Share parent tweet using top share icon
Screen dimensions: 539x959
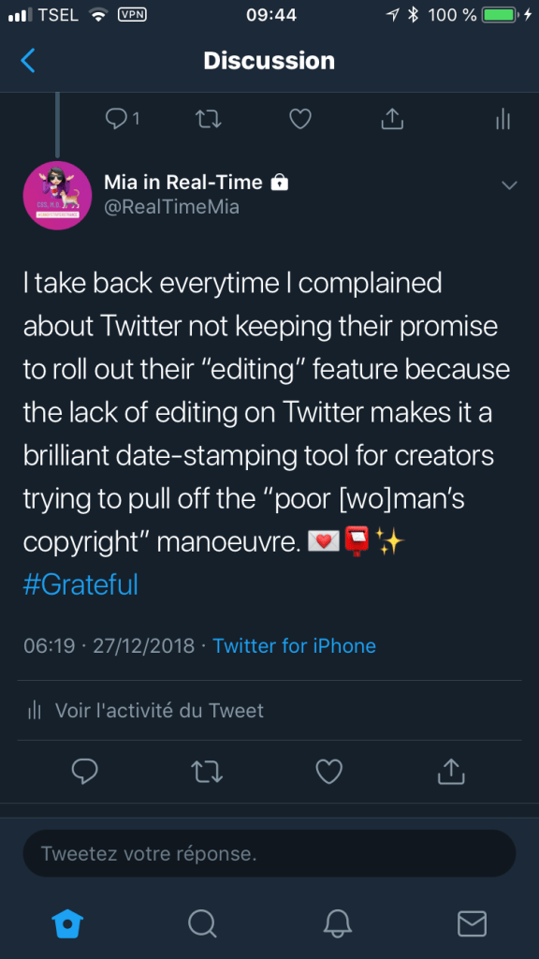pos(392,119)
